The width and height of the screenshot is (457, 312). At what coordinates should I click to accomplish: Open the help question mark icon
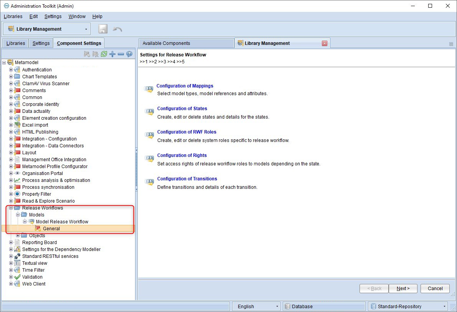129,54
